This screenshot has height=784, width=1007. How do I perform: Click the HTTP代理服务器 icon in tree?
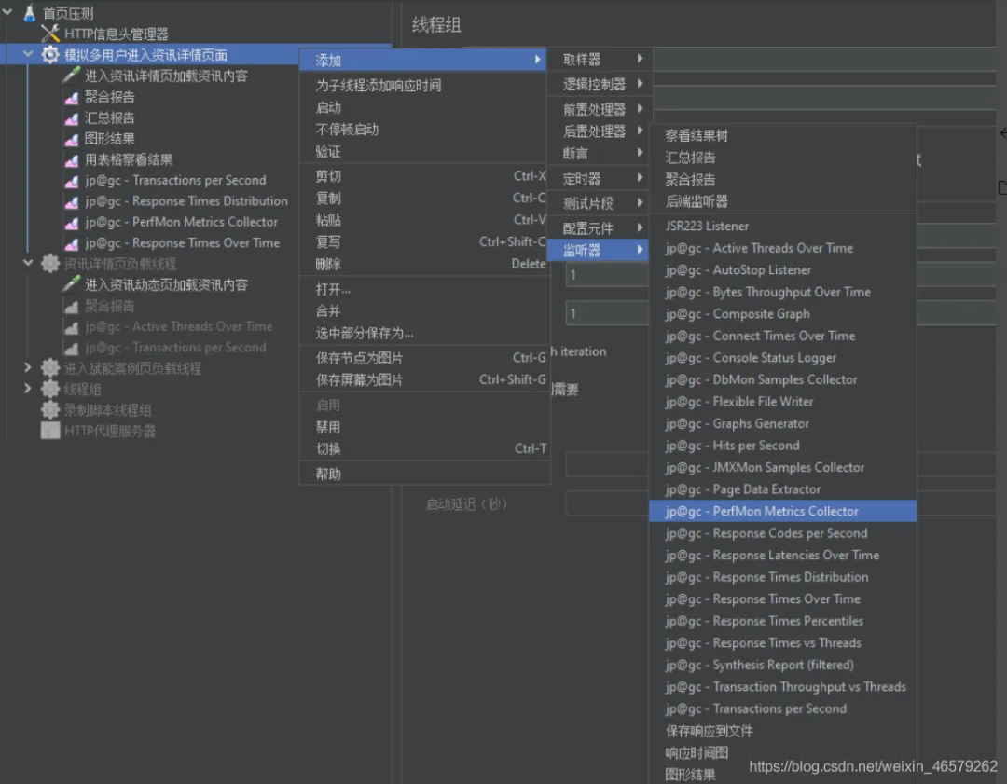pos(50,431)
